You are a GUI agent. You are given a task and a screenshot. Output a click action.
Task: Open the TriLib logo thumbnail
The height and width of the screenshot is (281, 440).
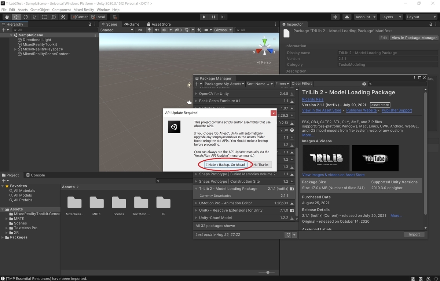[x=326, y=158]
